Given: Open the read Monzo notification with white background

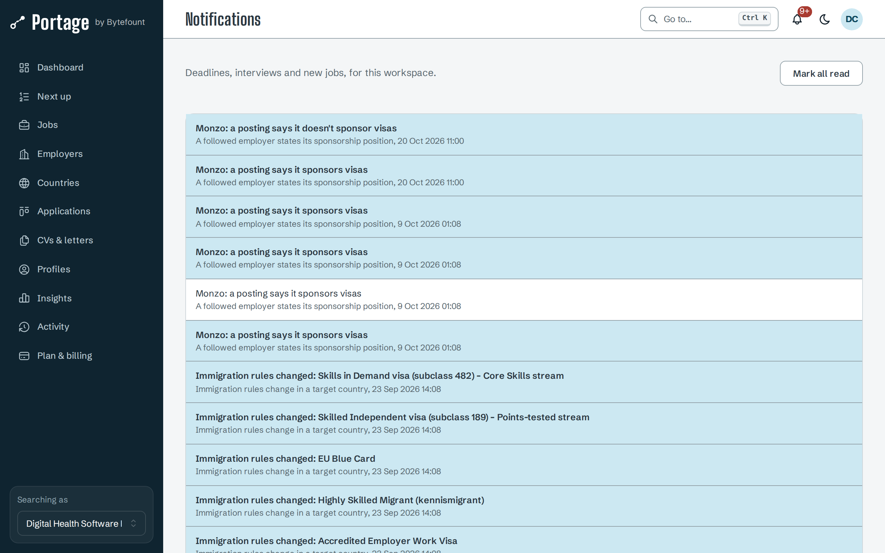Looking at the screenshot, I should click(524, 300).
